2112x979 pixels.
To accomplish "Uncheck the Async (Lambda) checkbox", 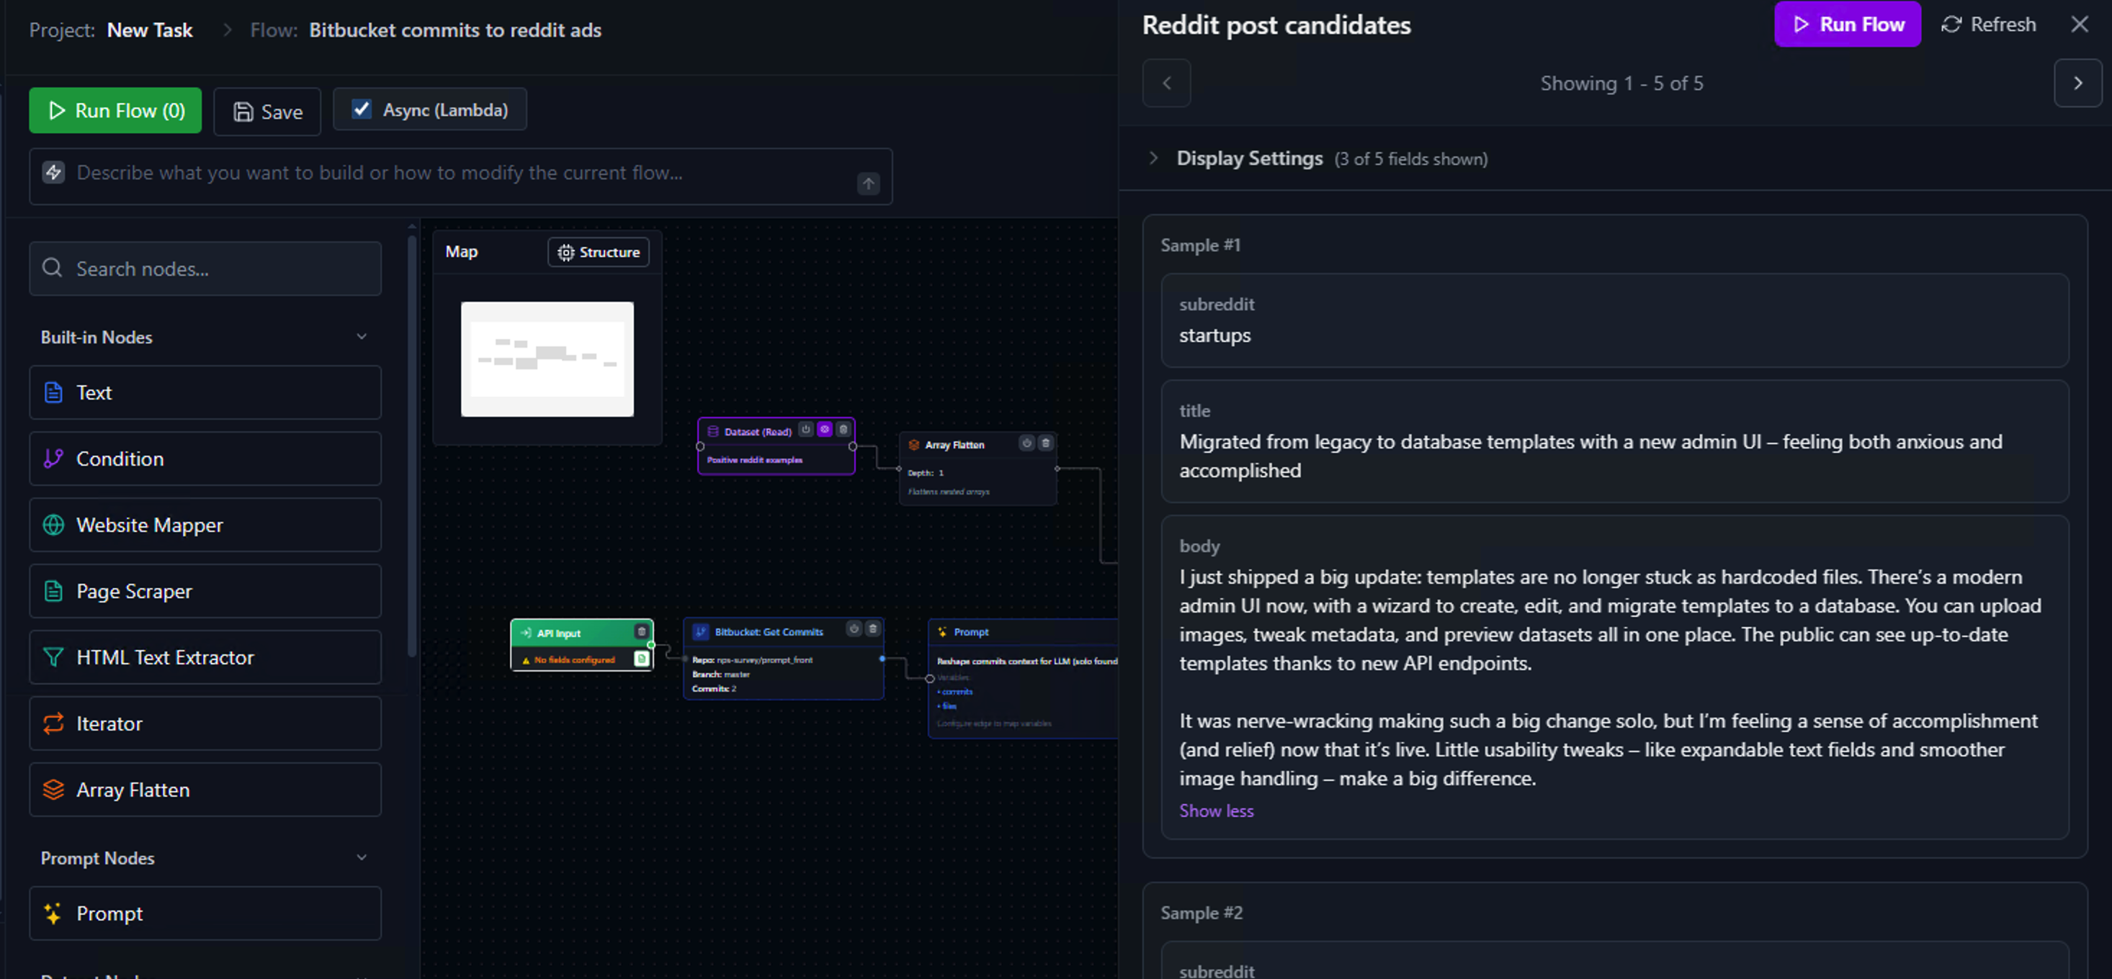I will coord(362,107).
